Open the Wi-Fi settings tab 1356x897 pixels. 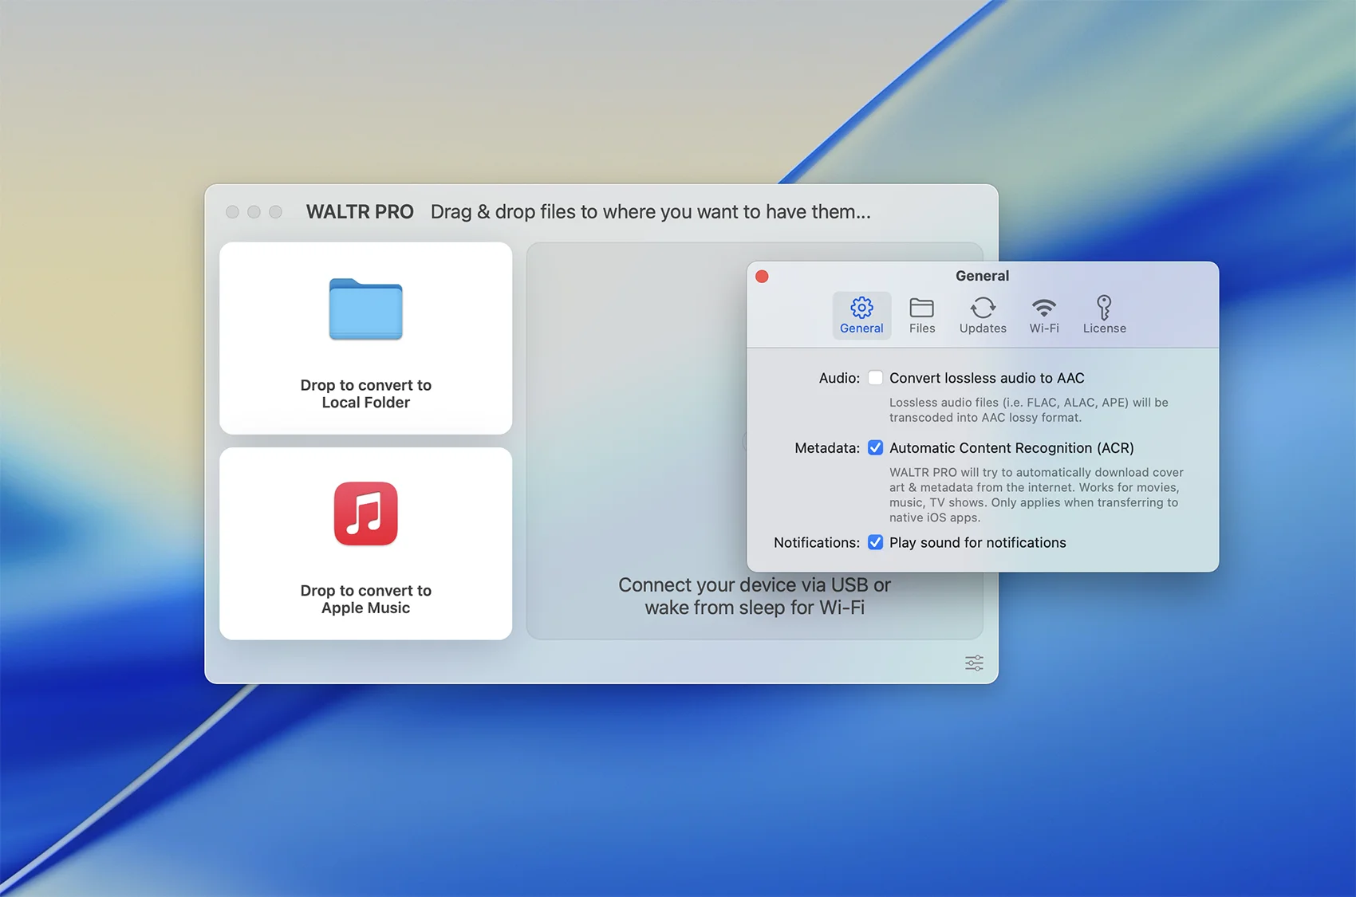pyautogui.click(x=1044, y=315)
